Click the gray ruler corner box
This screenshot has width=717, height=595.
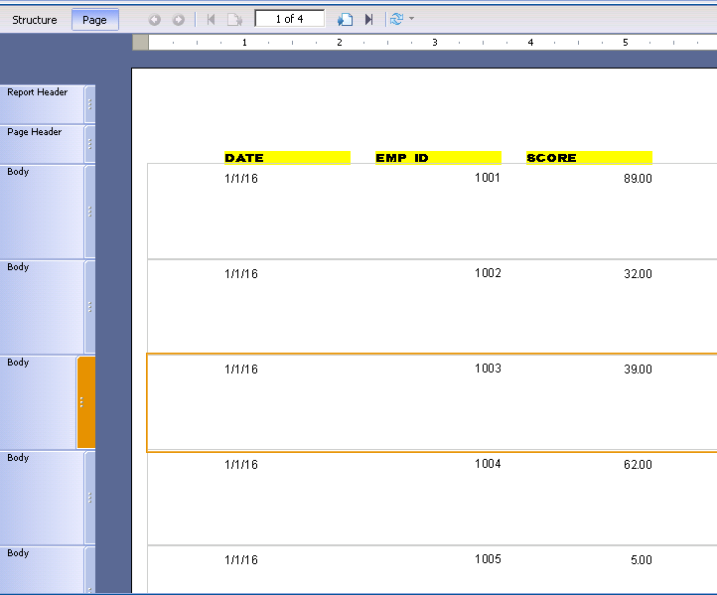click(x=140, y=43)
